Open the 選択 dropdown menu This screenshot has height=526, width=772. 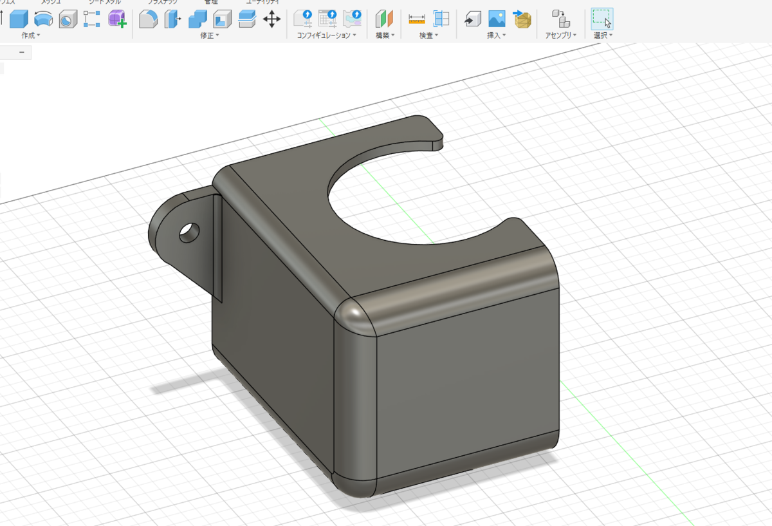click(x=603, y=35)
